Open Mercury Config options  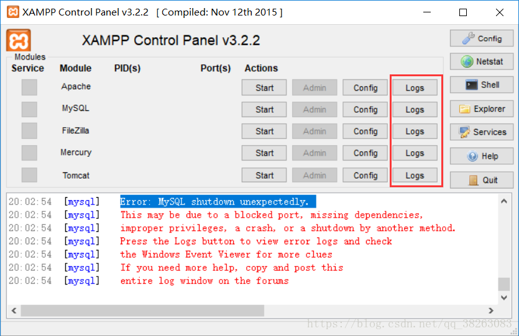click(365, 153)
